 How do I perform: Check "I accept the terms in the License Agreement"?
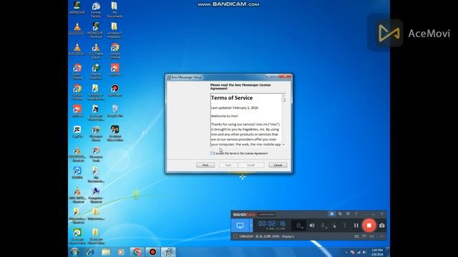[212, 153]
